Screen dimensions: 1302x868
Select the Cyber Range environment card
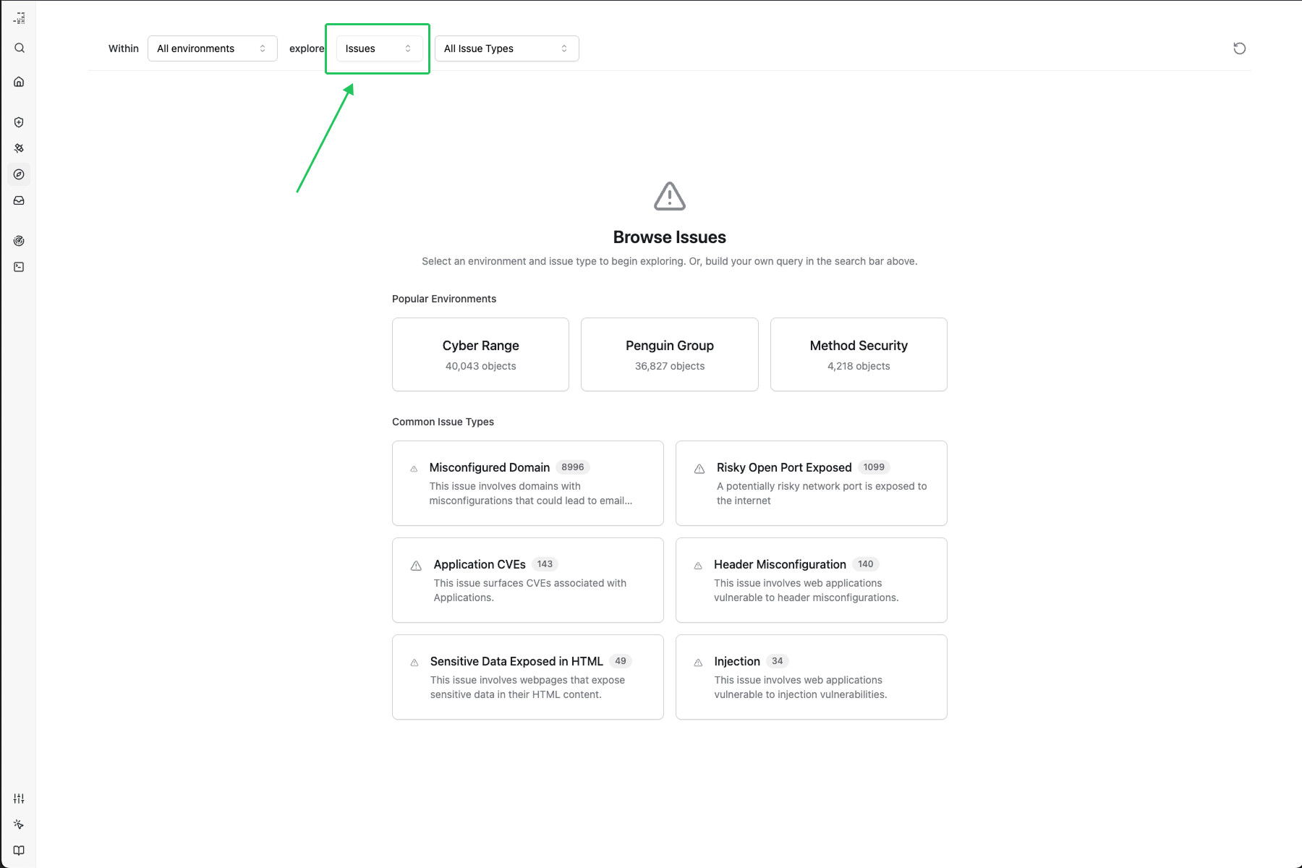click(480, 354)
